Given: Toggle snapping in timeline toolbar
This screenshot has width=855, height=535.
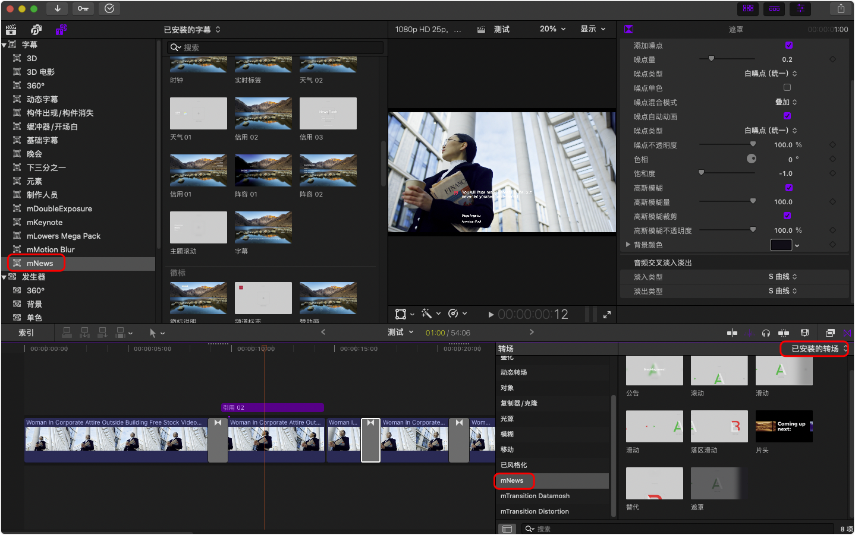Looking at the screenshot, I should click(784, 333).
